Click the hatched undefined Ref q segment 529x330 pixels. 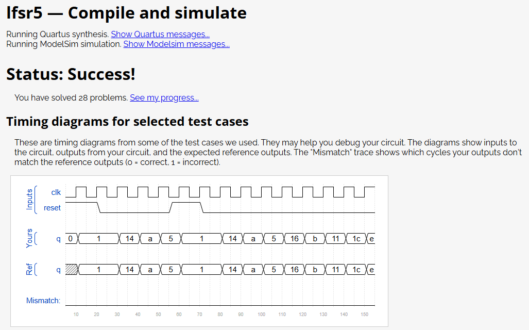[72, 270]
